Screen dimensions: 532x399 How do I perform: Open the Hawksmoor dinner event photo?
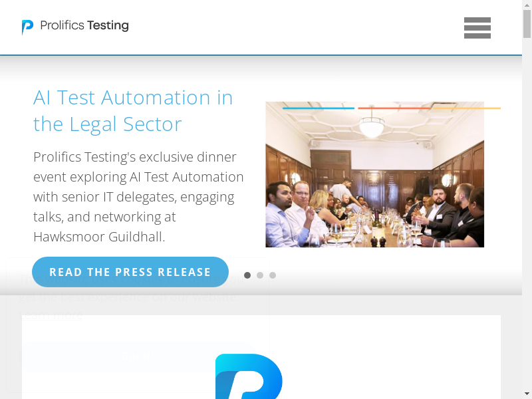(374, 174)
